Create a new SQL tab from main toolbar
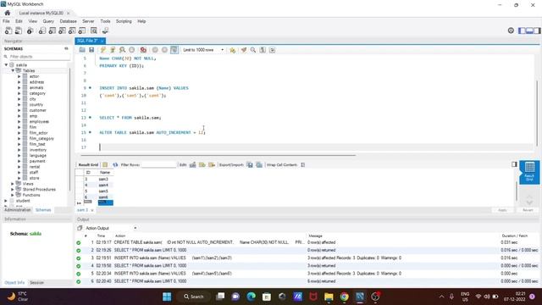This screenshot has width=542, height=305. coord(8,30)
